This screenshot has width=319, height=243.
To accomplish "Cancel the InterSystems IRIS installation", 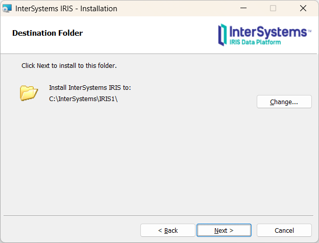I will point(284,230).
